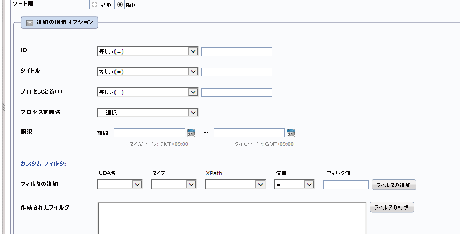Focus the タイトル value text field
This screenshot has height=234, width=460.
pos(237,72)
